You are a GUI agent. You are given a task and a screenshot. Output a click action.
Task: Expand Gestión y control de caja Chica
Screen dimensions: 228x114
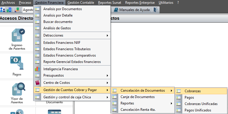pyautogui.click(x=72, y=97)
